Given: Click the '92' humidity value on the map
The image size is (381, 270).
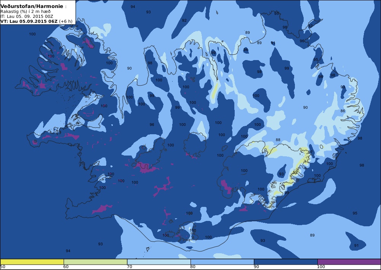Looking at the screenshot, I should (x=184, y=21).
